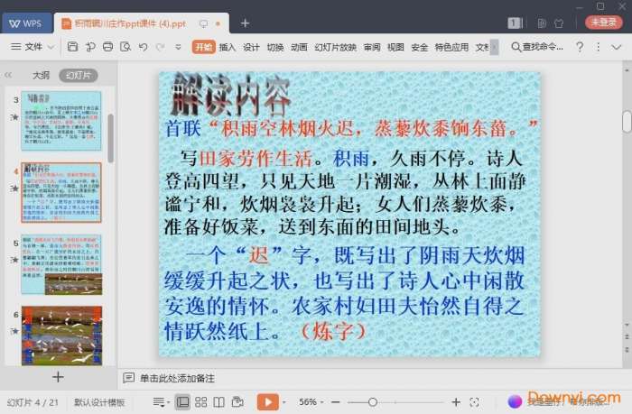
Task: Start slideshow with orange play button
Action: [x=267, y=402]
